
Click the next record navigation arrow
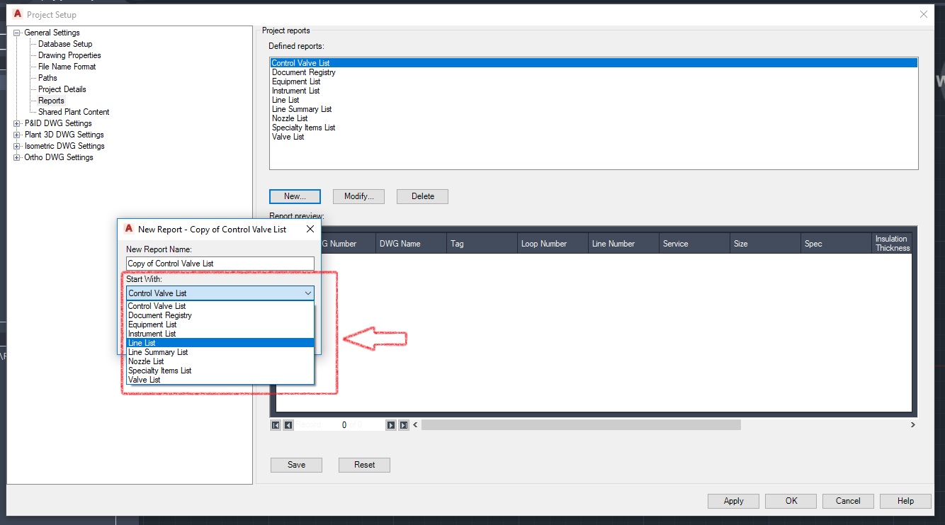(390, 424)
